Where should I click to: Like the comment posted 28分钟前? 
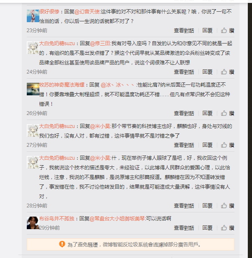click(227, 205)
